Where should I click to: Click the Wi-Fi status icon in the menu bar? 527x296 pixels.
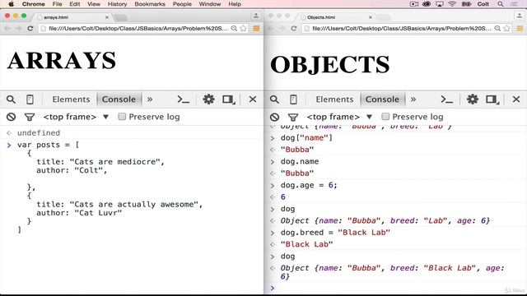(x=452, y=4)
